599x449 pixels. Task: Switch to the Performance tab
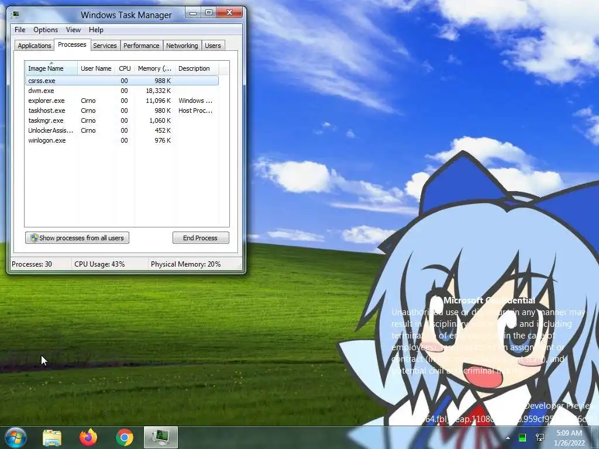click(142, 46)
